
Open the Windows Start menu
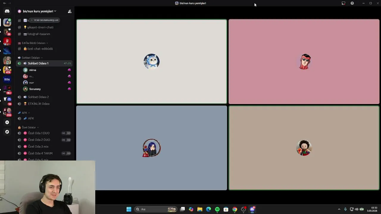click(129, 209)
